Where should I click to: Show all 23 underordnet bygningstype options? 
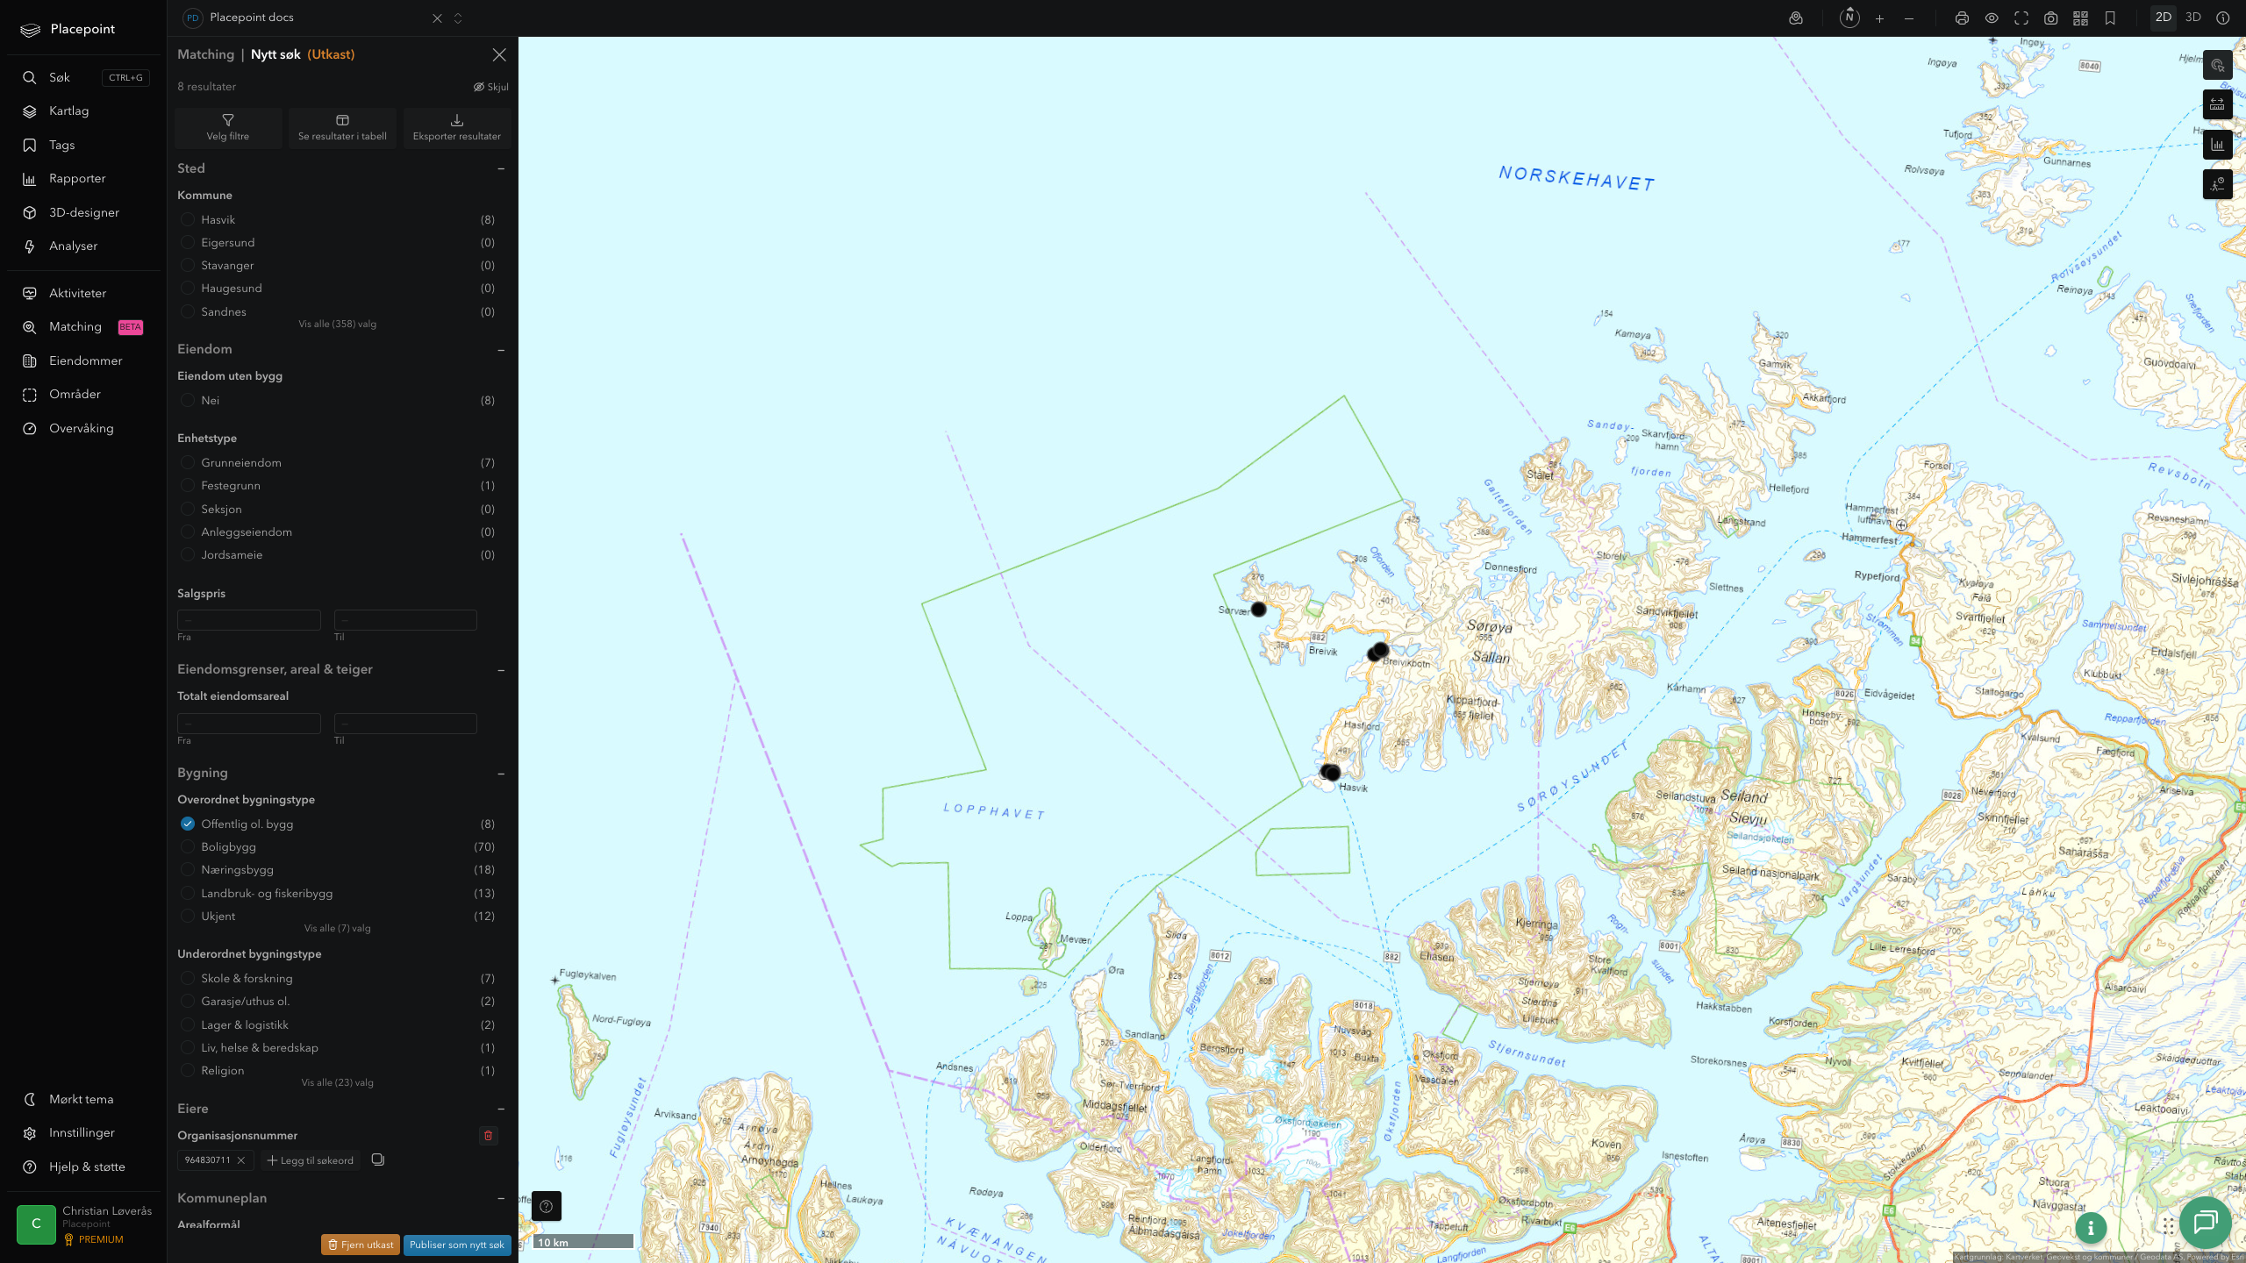click(337, 1082)
